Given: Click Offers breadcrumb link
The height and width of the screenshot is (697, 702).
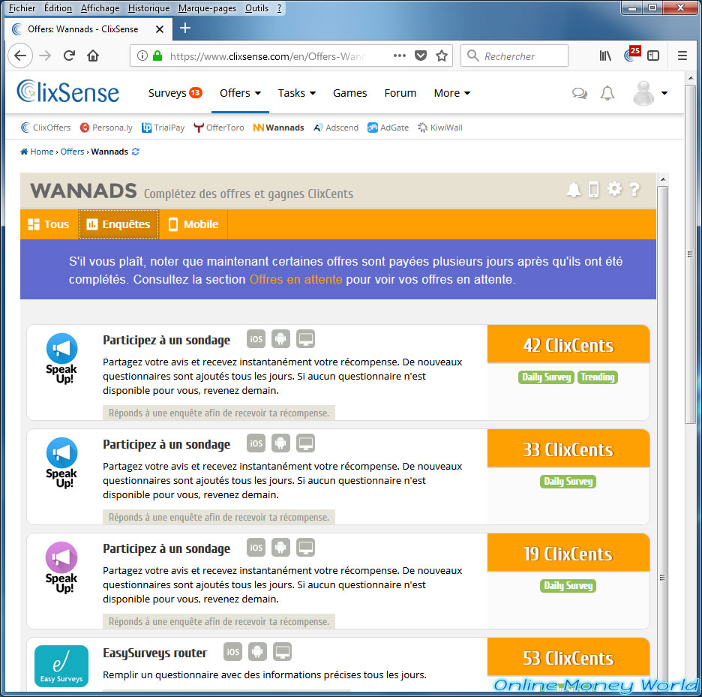Looking at the screenshot, I should 72,152.
